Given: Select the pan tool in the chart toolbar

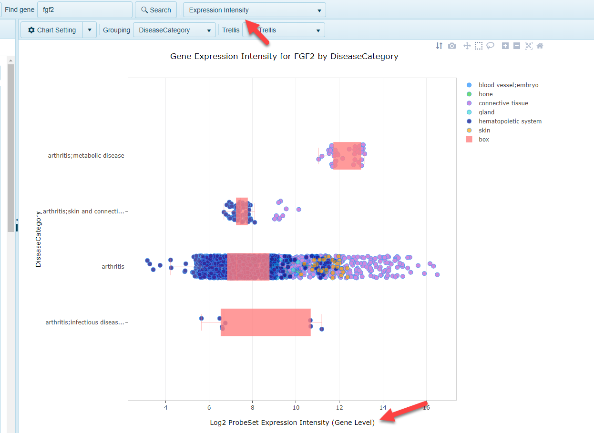Looking at the screenshot, I should (467, 46).
